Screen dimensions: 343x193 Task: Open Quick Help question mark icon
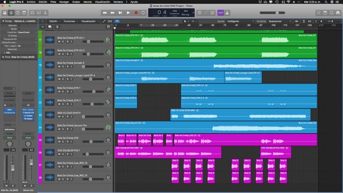point(18,13)
